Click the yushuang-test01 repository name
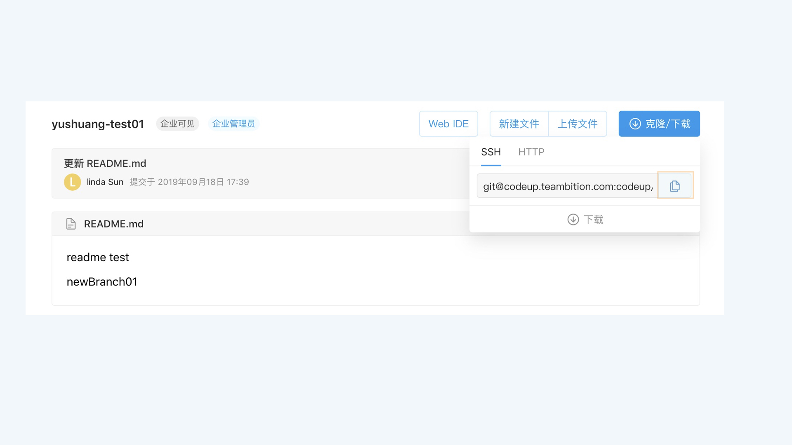The height and width of the screenshot is (445, 792). [98, 124]
